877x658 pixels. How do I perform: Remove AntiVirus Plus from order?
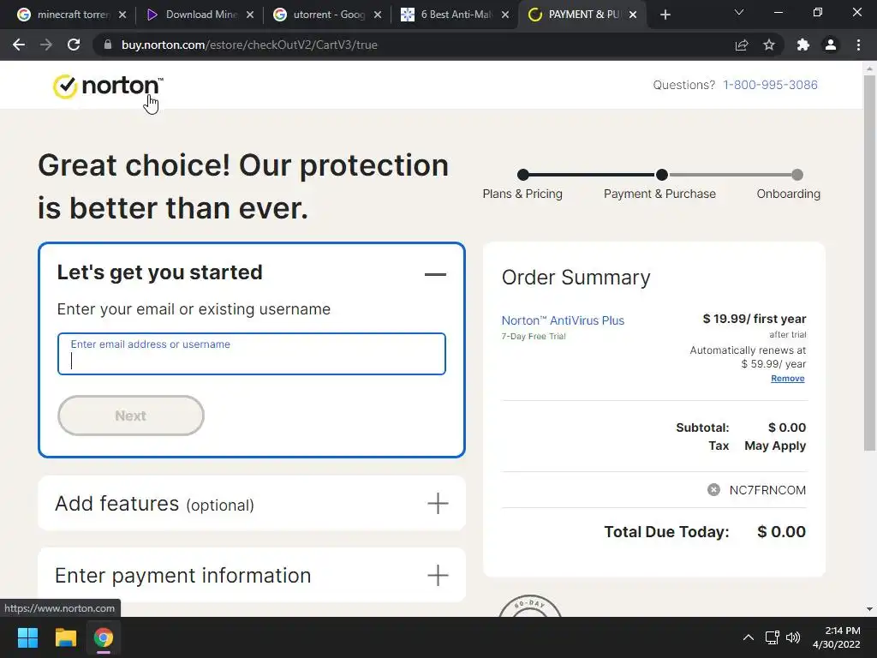(x=788, y=378)
